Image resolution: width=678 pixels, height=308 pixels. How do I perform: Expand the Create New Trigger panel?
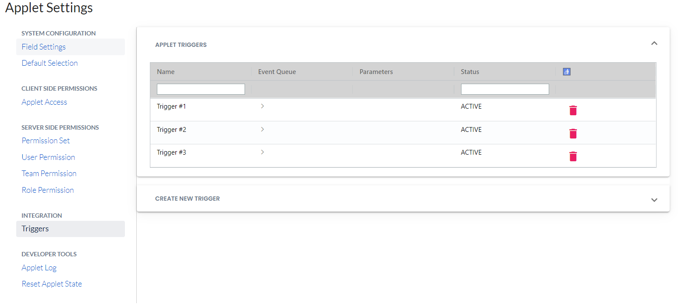click(654, 200)
